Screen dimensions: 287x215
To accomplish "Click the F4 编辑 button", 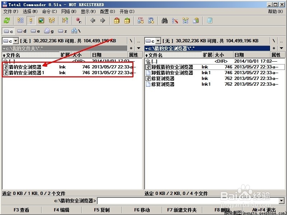I will [61, 210].
